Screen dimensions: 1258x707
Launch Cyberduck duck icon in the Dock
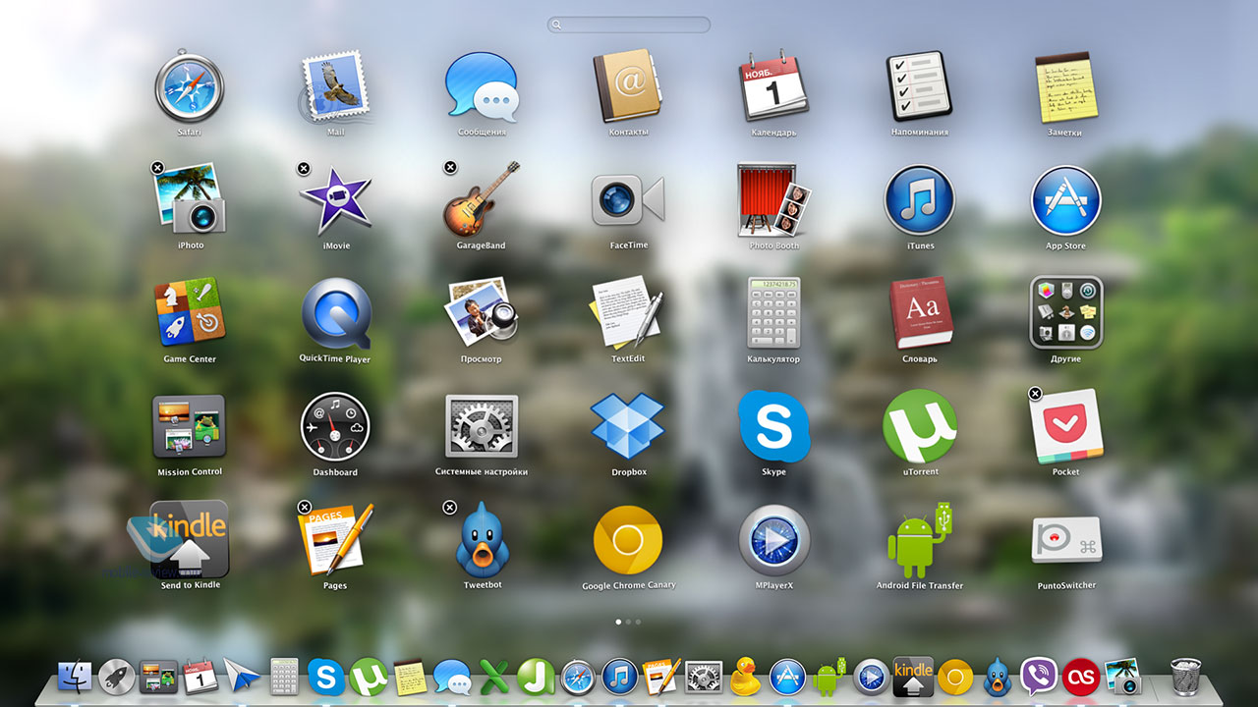pyautogui.click(x=746, y=677)
